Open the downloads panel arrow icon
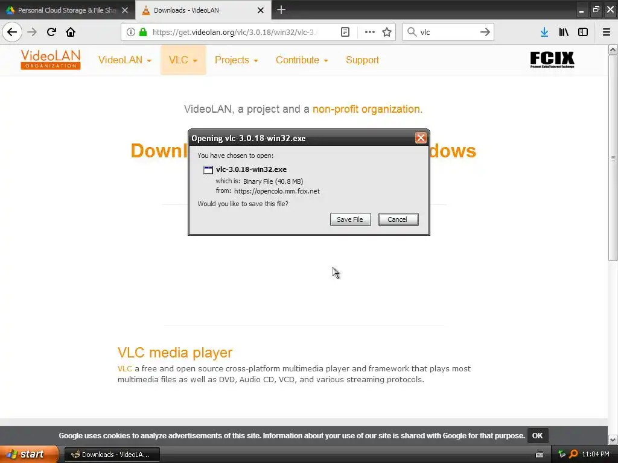This screenshot has height=463, width=618. [544, 32]
